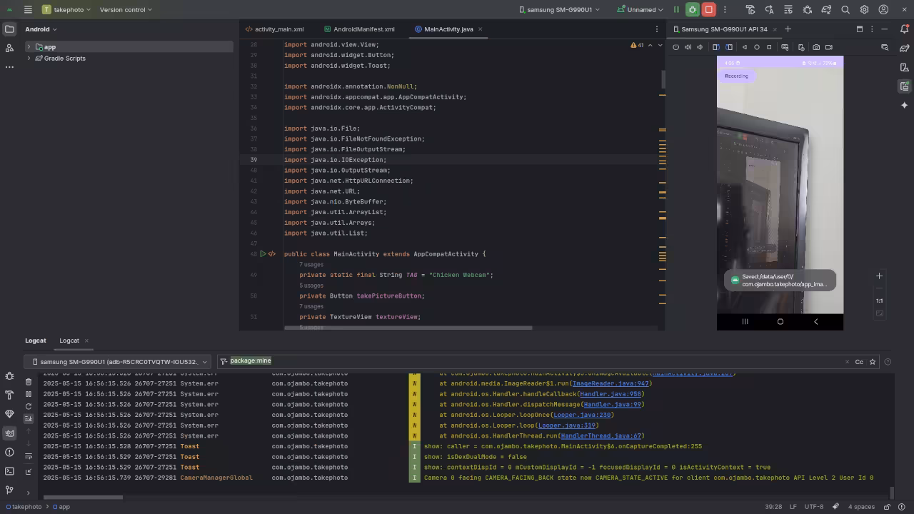This screenshot has width=914, height=514.
Task: Stop the running app with red Stop button
Action: (708, 10)
